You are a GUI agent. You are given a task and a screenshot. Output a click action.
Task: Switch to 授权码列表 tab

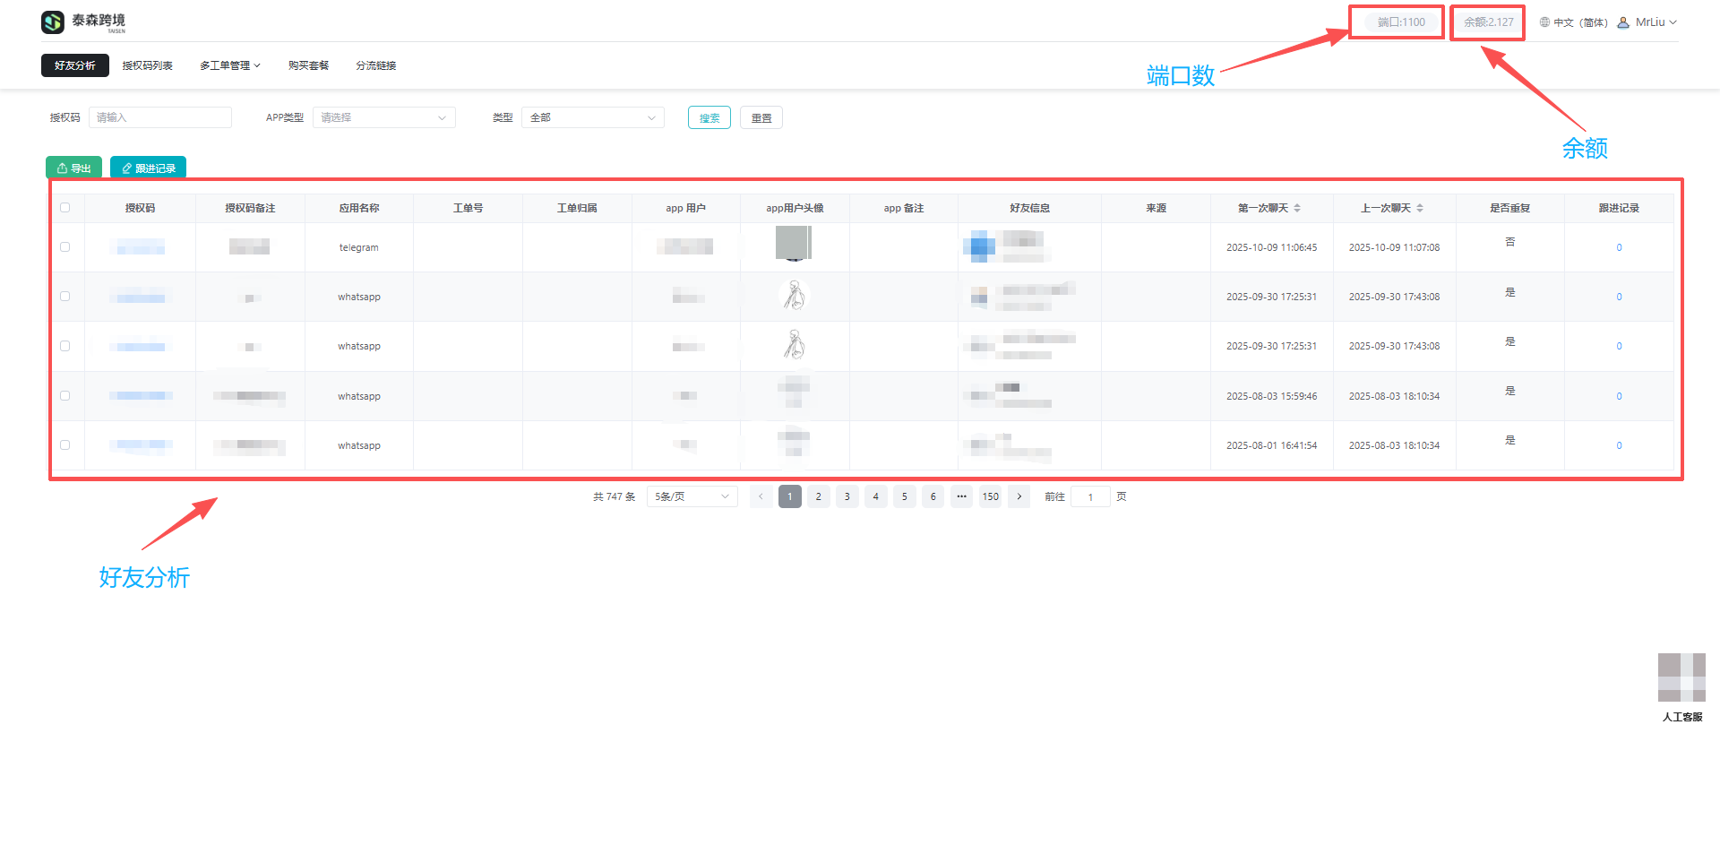click(x=147, y=65)
